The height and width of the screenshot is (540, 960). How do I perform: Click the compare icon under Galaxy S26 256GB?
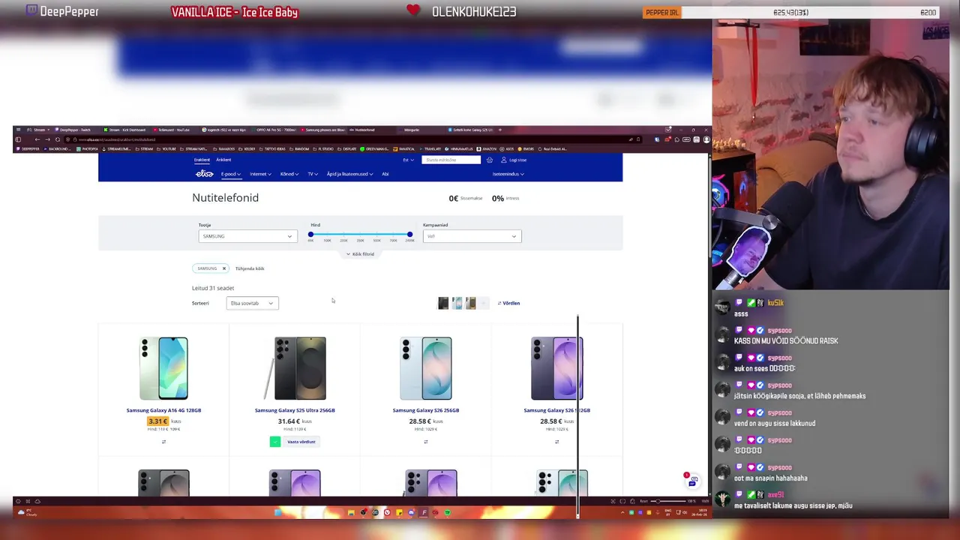(x=425, y=442)
